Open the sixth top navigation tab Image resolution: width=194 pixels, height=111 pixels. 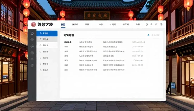(126, 24)
